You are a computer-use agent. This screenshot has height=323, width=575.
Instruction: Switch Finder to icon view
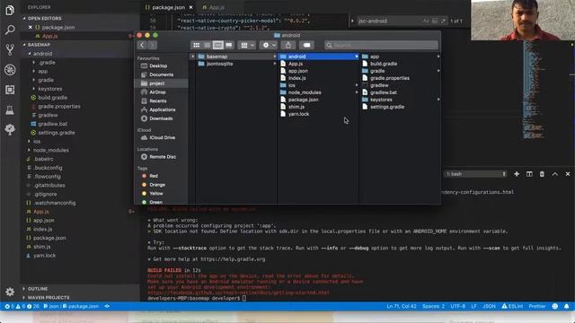(197, 45)
